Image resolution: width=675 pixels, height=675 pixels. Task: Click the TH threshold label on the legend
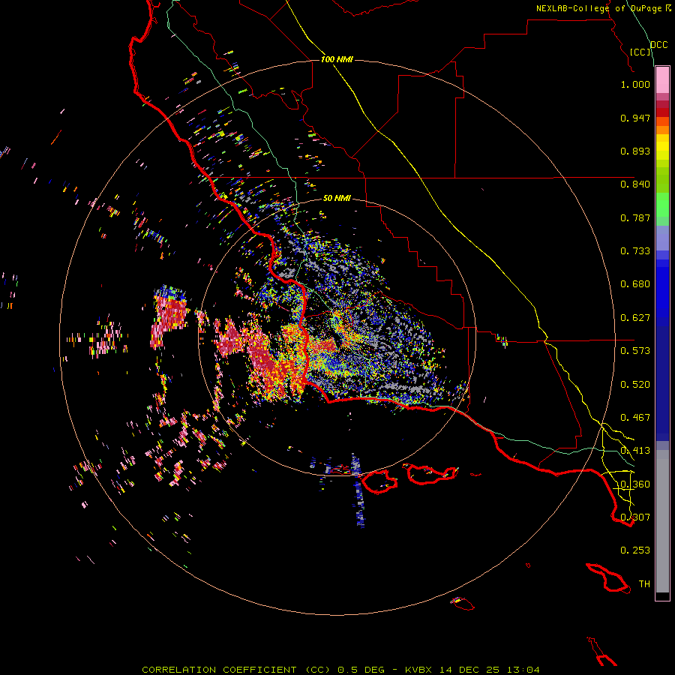[x=644, y=584]
